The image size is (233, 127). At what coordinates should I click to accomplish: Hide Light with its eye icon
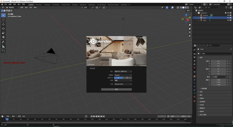(228, 20)
